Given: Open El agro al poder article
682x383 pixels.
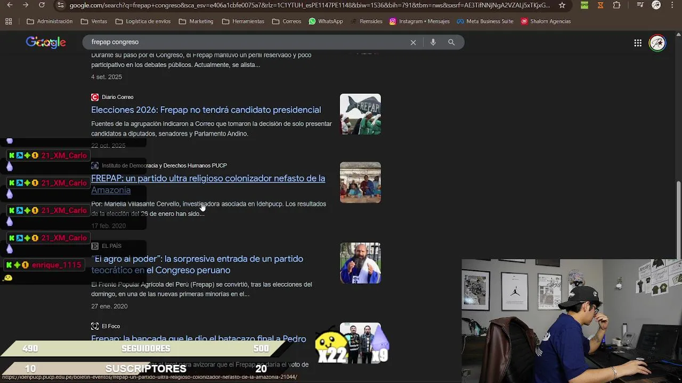Looking at the screenshot, I should pyautogui.click(x=197, y=264).
